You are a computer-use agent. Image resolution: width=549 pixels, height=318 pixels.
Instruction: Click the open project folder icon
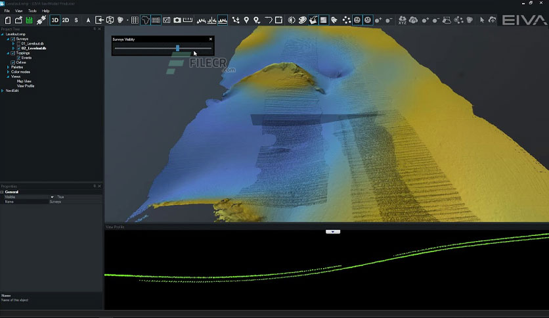pos(18,20)
